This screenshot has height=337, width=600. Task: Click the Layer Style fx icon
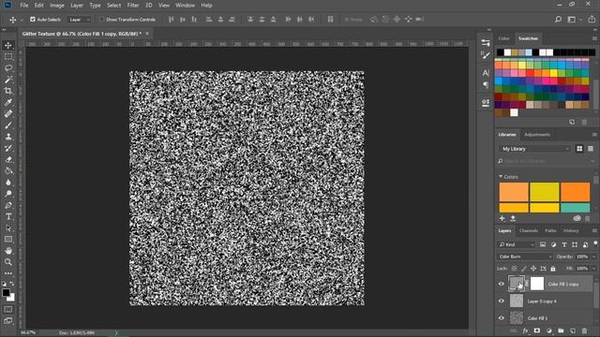525,330
